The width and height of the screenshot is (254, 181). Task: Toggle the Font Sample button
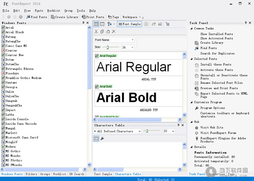[130, 24]
